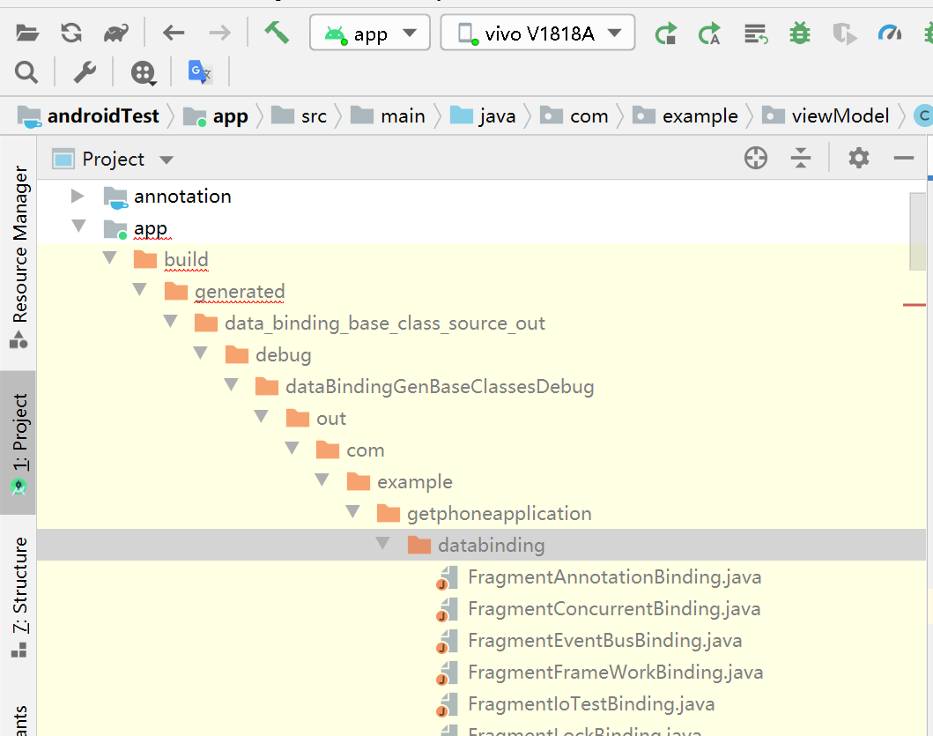The image size is (933, 736).
Task: Click the Project tree vertical scrollbar
Action: point(917,232)
